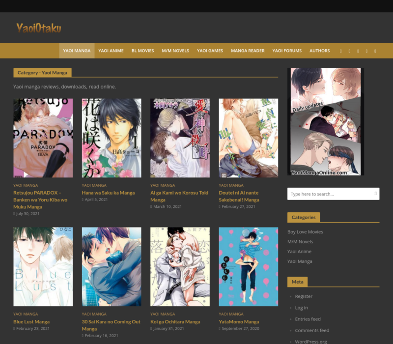Open the Yaoi Forums menu item
The image size is (393, 344).
[287, 51]
